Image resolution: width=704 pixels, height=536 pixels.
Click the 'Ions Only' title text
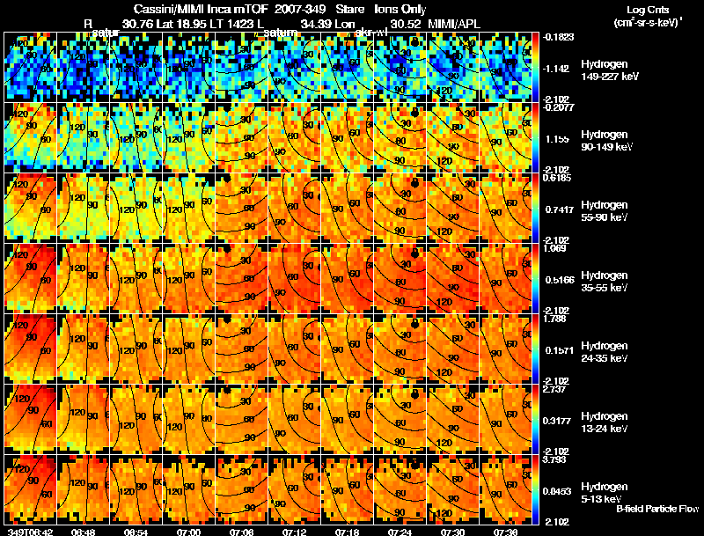pos(400,10)
